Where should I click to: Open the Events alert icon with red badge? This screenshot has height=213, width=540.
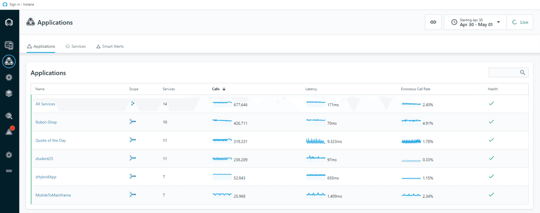coord(9,132)
